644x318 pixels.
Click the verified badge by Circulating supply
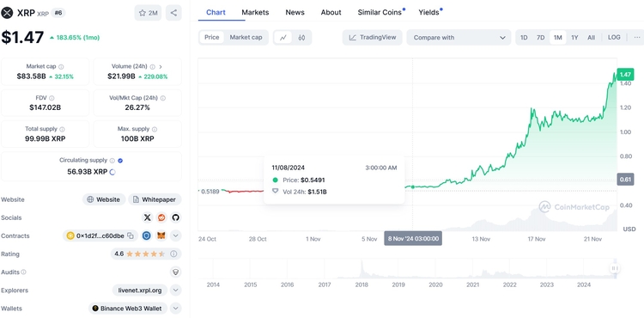120,161
